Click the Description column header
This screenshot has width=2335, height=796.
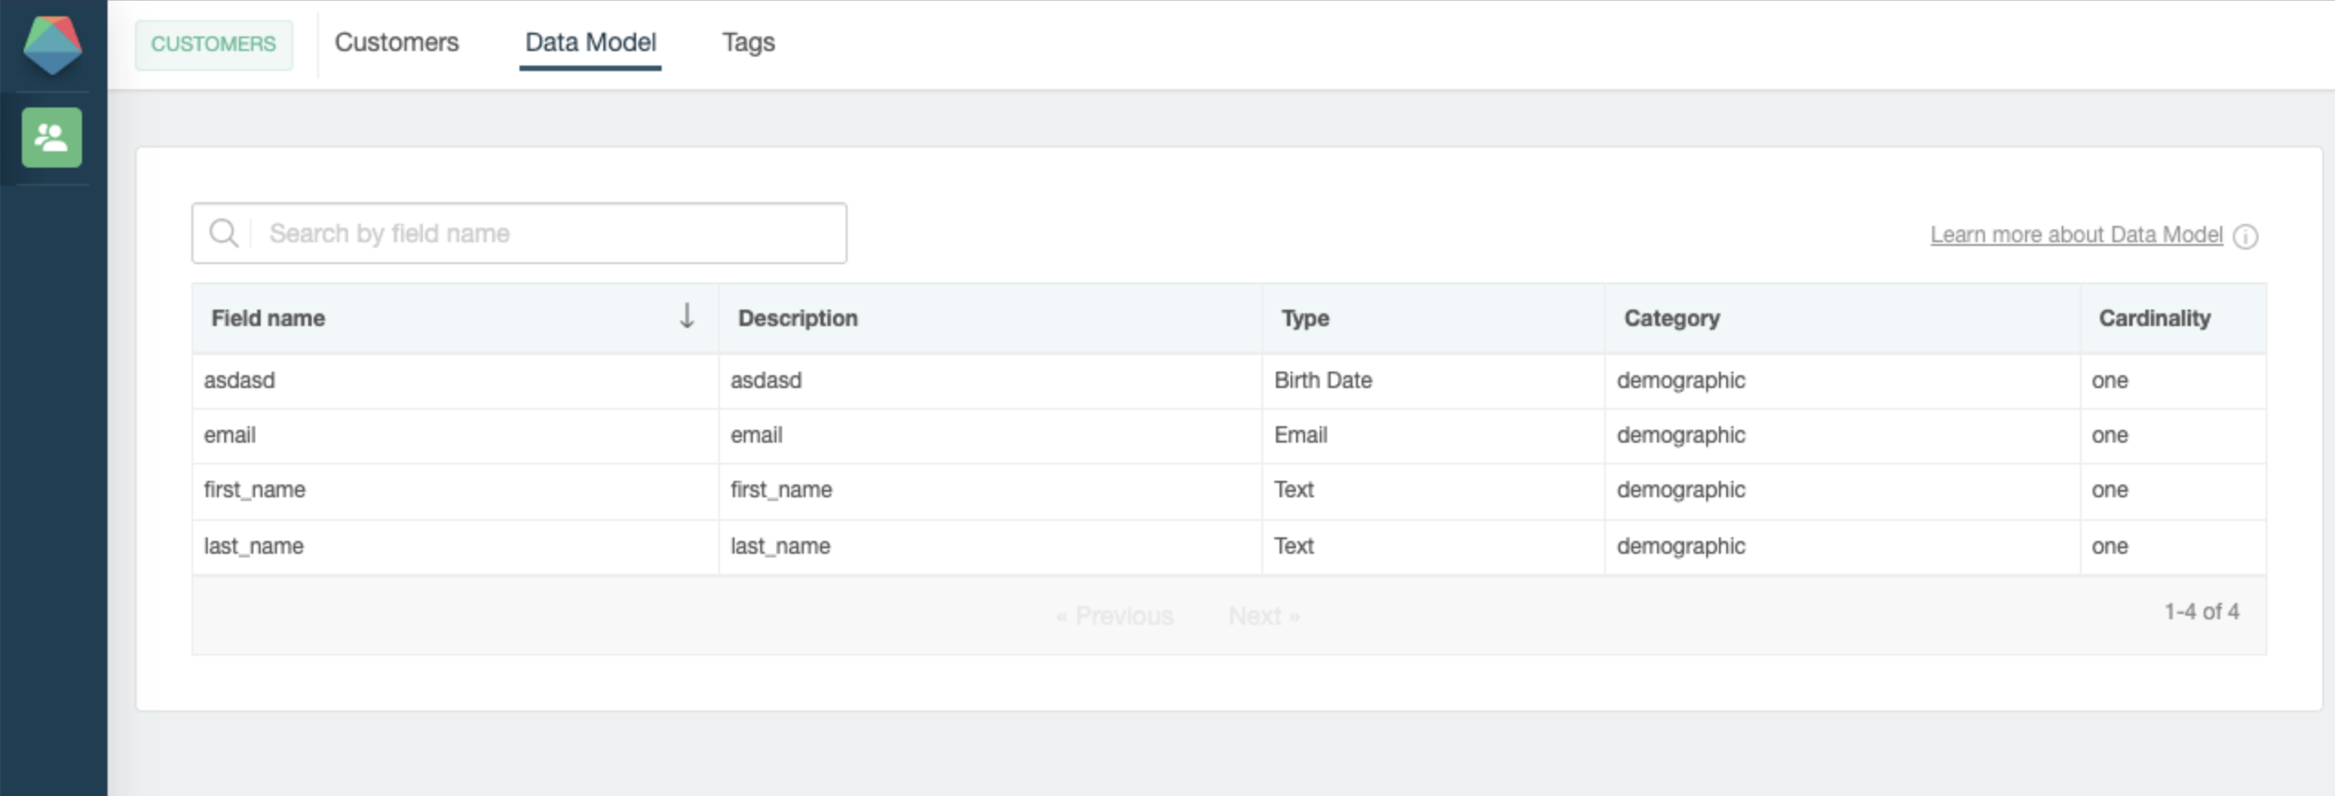(991, 318)
